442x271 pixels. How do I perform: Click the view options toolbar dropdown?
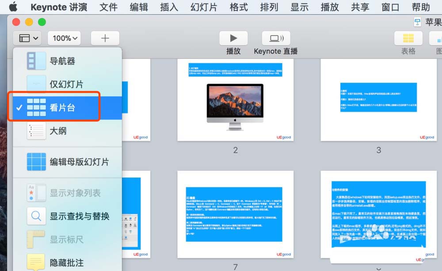(27, 38)
